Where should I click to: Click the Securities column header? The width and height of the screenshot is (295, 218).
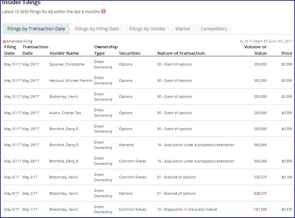click(129, 53)
